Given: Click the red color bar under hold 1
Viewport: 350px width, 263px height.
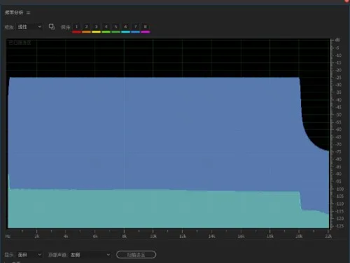Looking at the screenshot, I should coord(76,32).
